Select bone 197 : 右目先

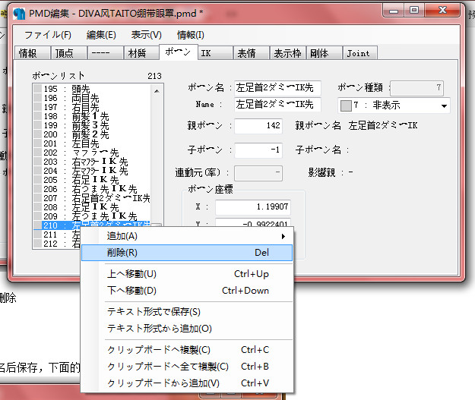pyautogui.click(x=93, y=107)
